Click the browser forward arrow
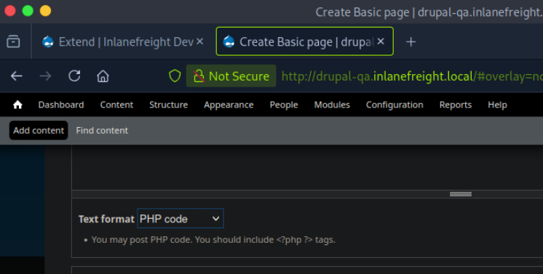This screenshot has height=274, width=543. (x=45, y=76)
